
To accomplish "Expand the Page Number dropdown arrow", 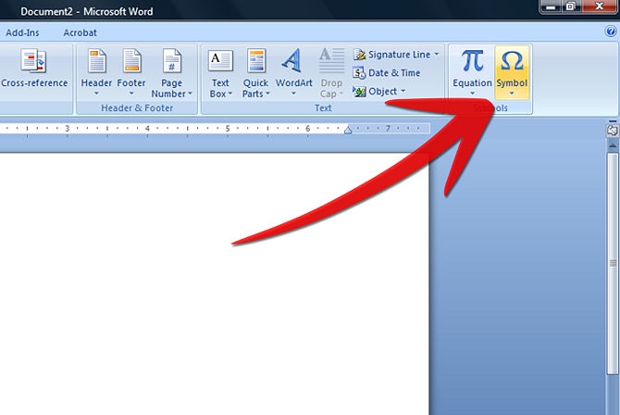I will click(191, 94).
